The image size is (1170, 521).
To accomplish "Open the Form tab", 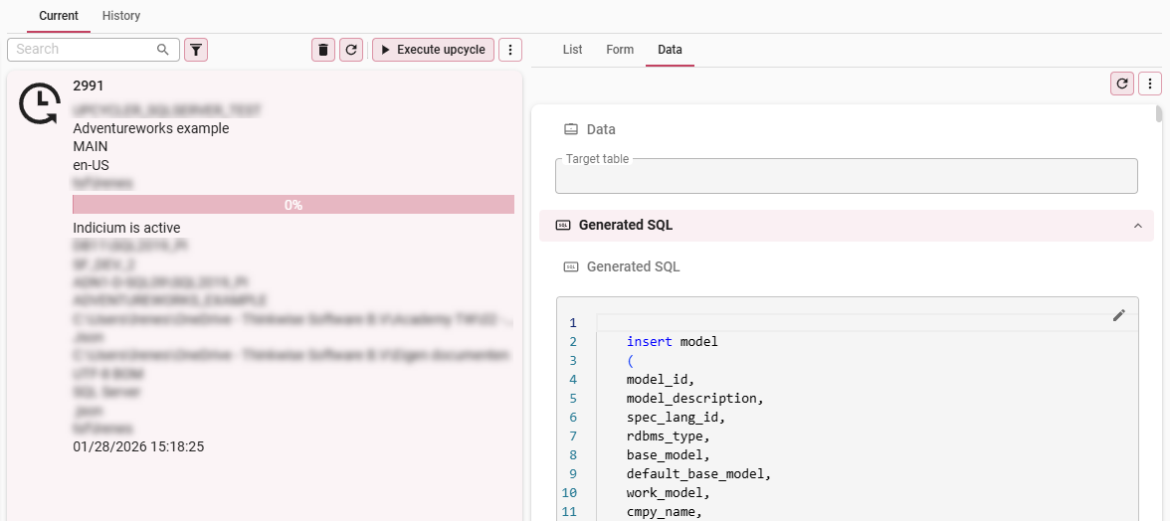I will point(620,50).
